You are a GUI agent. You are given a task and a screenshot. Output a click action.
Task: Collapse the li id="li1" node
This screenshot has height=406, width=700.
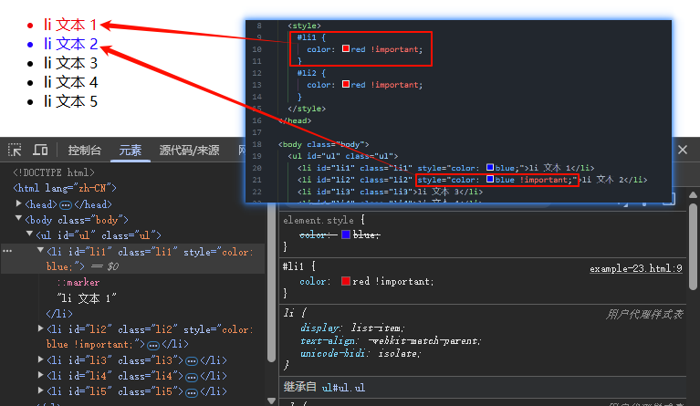coord(40,250)
